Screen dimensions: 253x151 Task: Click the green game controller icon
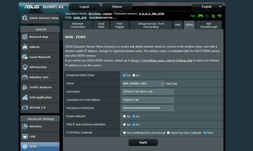200,16
